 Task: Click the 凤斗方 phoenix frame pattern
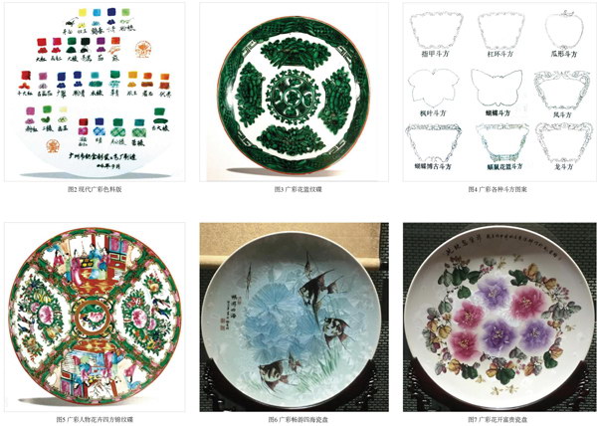[x=563, y=90]
